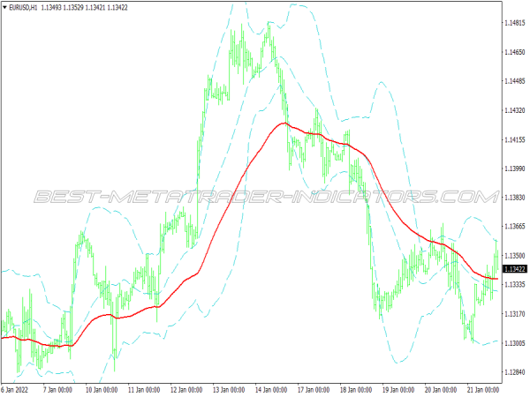This screenshot has width=530, height=397.
Task: Click the 11 Jan 00:00 time label
Action: pyautogui.click(x=144, y=390)
